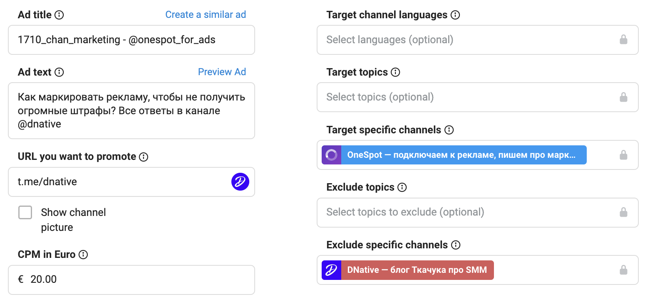The image size is (650, 299).
Task: Click lock icon in Select topics to exclude field
Action: point(623,212)
